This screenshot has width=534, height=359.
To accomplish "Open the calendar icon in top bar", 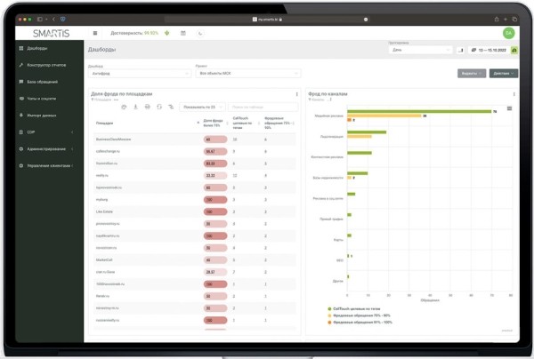I will 182,33.
